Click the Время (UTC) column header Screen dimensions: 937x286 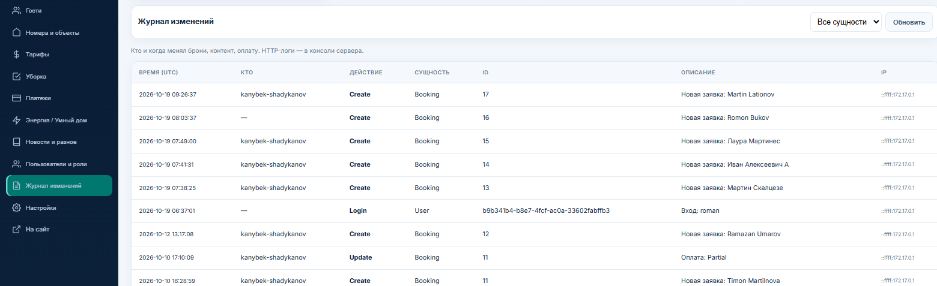(x=158, y=73)
